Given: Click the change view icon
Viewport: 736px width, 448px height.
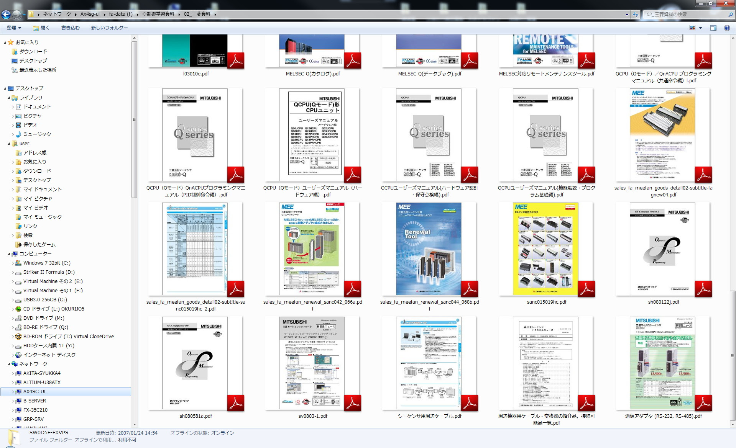Looking at the screenshot, I should [692, 28].
